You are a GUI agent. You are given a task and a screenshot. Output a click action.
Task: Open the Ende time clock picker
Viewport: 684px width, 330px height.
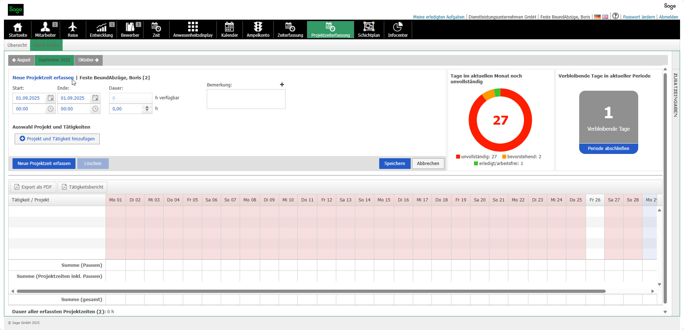point(95,109)
